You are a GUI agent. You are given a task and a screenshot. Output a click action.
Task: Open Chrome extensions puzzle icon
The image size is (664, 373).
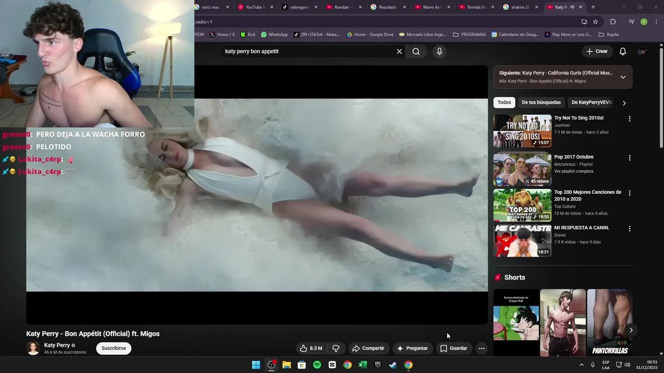click(x=613, y=22)
